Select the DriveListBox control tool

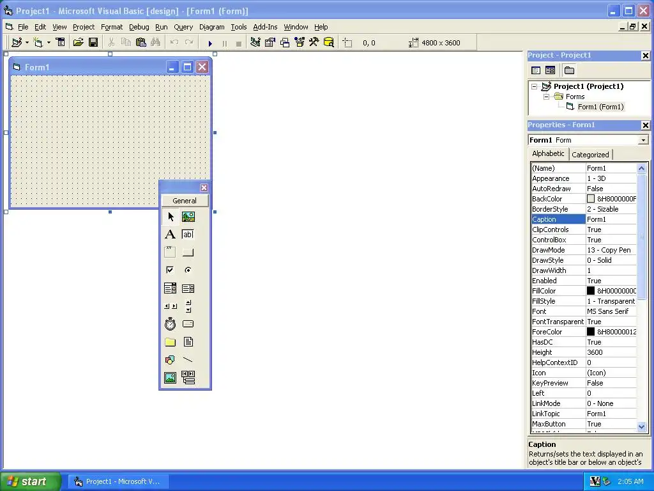[188, 324]
